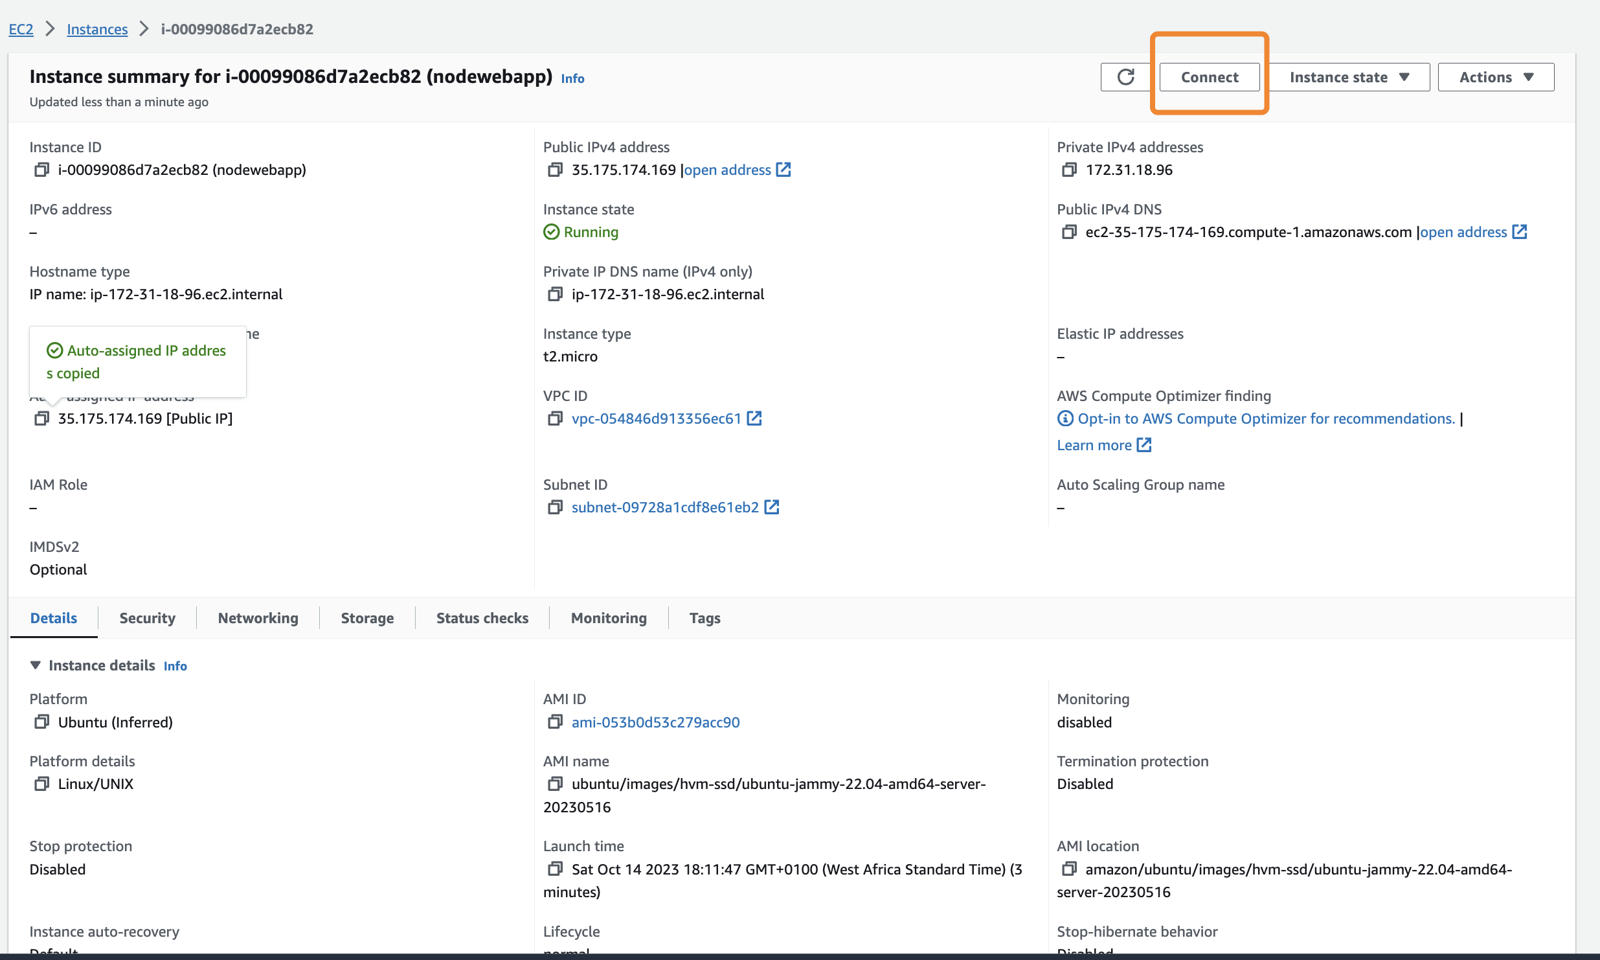This screenshot has height=960, width=1600.
Task: Copy the Instance ID value
Action: (x=41, y=170)
